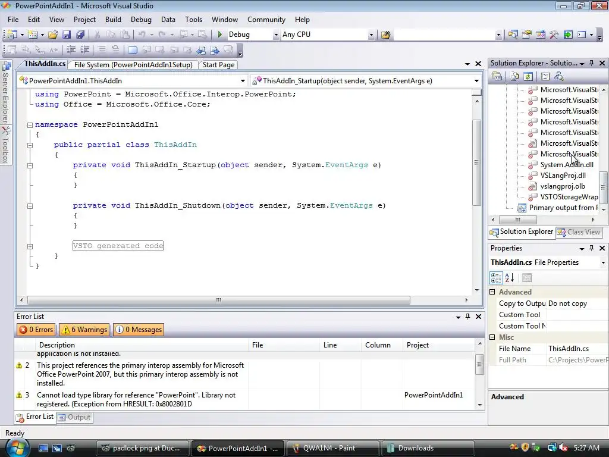The width and height of the screenshot is (609, 457).
Task: Sort Error List by the Project column header
Action: pyautogui.click(x=438, y=345)
